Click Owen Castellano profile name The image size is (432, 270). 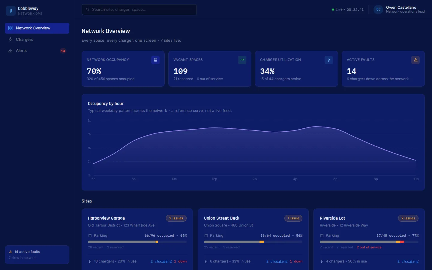(401, 7)
